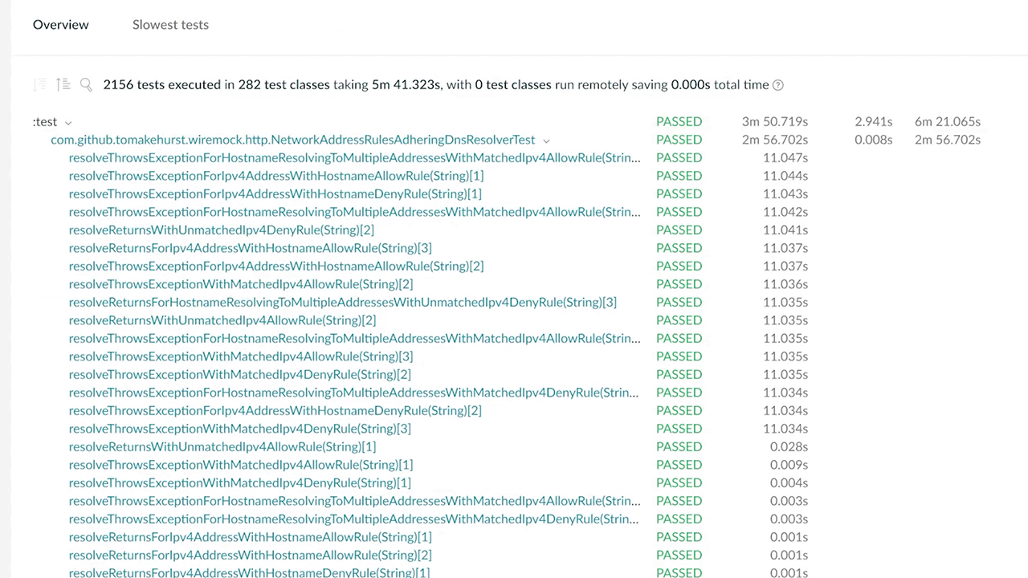Select resolveReturnsWithUnmatchedIpv4AllowRule(String)[1] test
Screen dimensions: 1028x578
(x=222, y=446)
